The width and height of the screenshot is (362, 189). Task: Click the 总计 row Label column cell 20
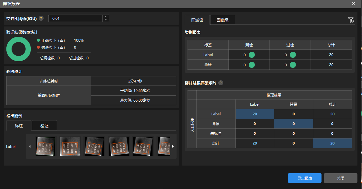click(x=255, y=143)
